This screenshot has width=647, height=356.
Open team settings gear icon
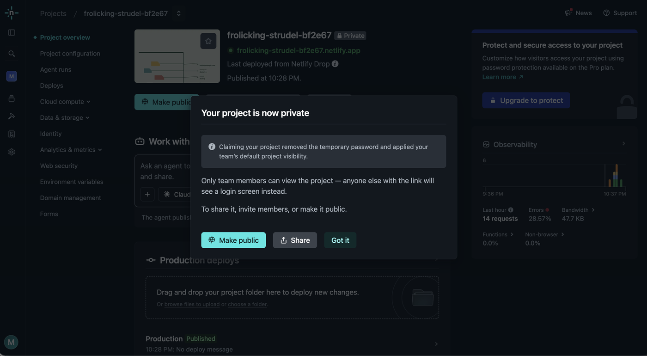12,152
